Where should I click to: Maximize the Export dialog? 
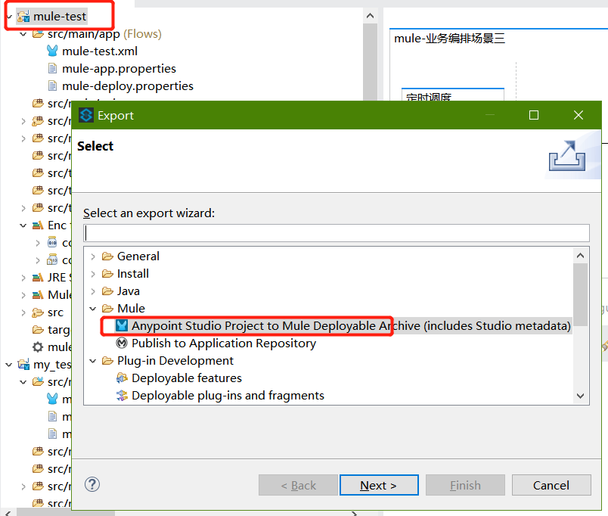(x=534, y=115)
